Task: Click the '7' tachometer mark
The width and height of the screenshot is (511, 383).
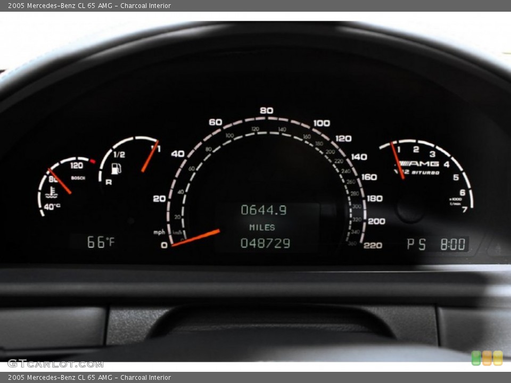Action: (465, 209)
